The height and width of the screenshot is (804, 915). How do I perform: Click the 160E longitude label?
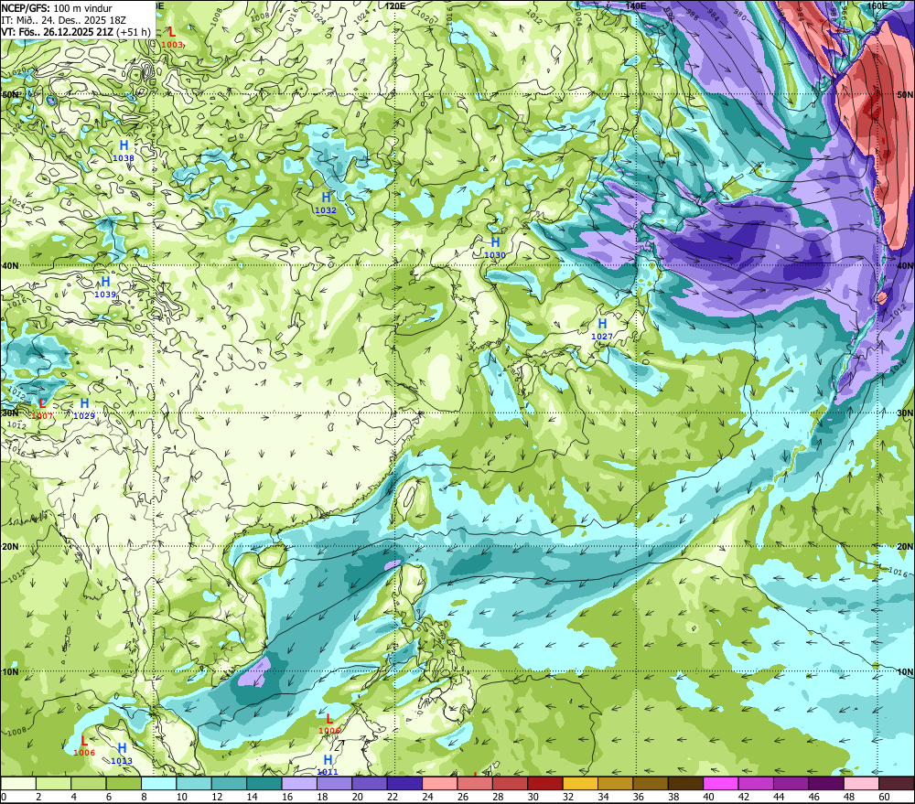[877, 5]
